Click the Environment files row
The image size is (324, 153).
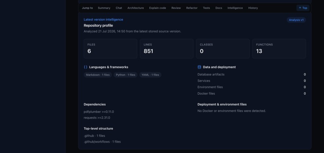pos(252,87)
